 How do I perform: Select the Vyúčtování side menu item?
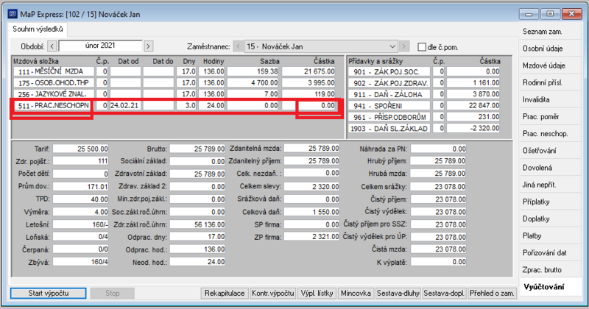pyautogui.click(x=550, y=287)
